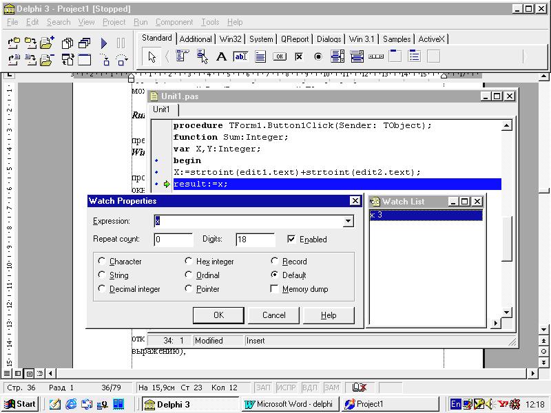This screenshot has height=413, width=551.
Task: Select the Label component icon
Action: (x=221, y=56)
